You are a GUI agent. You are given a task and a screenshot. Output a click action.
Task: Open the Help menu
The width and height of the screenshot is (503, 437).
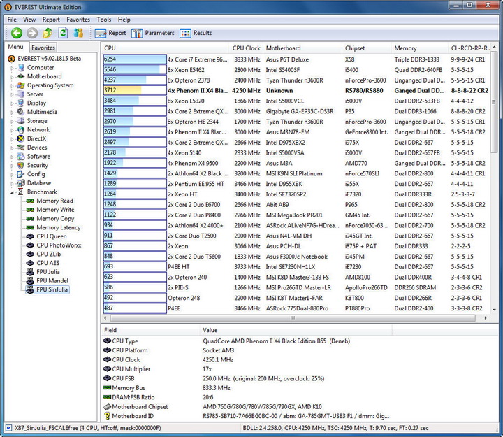coord(124,20)
